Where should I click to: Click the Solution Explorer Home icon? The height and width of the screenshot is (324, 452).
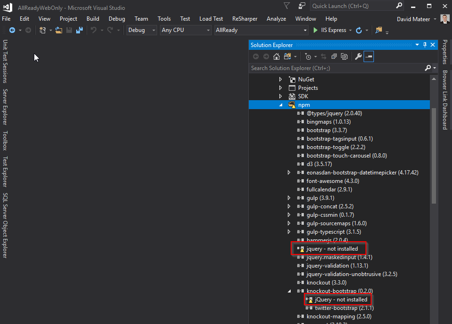click(277, 56)
